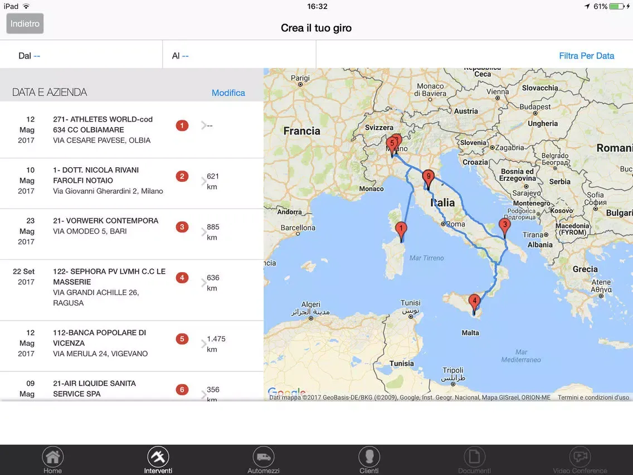
Task: Open the Clienti person icon
Action: tap(369, 458)
